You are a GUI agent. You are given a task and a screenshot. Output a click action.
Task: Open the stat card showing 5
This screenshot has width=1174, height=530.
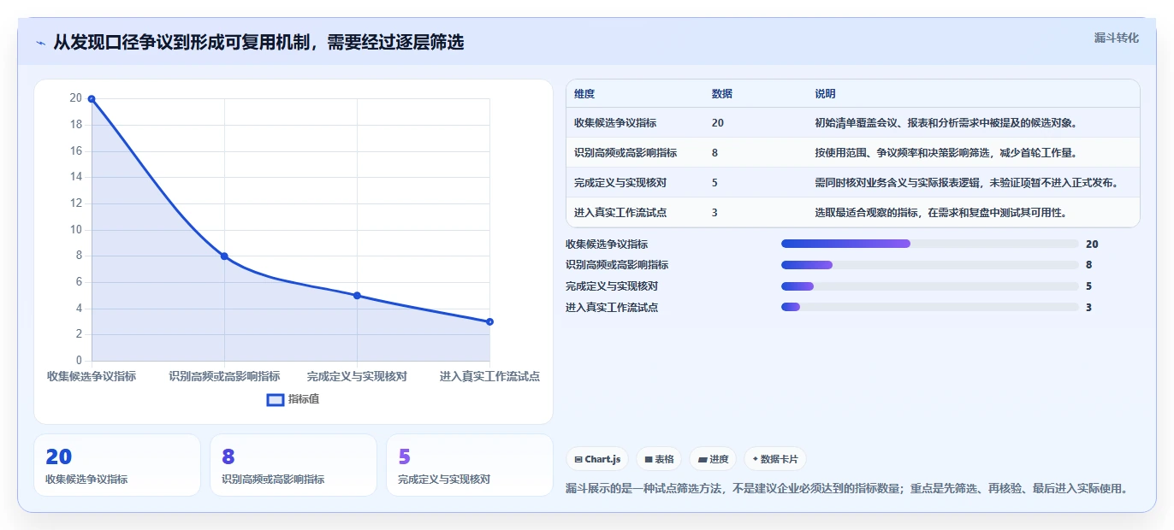[x=470, y=465]
